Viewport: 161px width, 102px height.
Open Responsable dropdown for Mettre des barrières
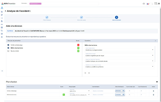click(80, 94)
